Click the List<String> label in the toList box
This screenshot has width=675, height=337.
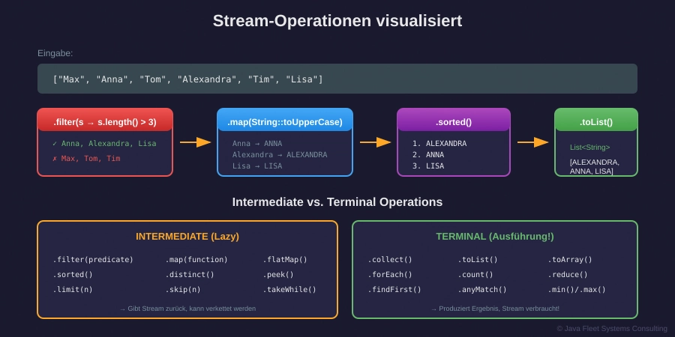tap(589, 148)
